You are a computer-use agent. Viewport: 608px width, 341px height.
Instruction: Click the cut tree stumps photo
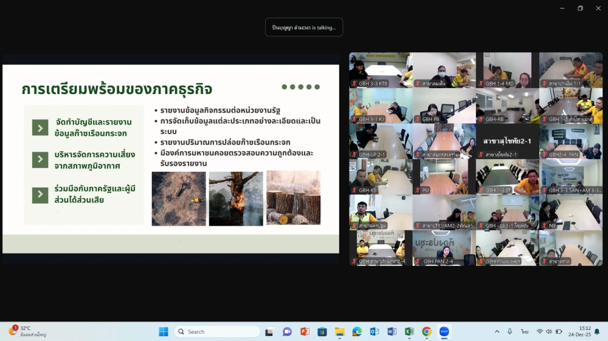click(x=294, y=198)
